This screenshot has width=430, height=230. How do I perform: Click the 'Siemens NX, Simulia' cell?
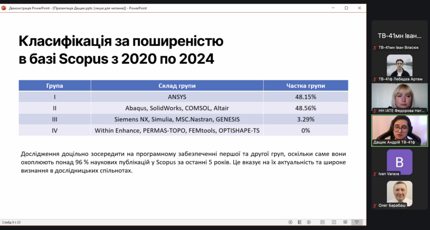177,119
